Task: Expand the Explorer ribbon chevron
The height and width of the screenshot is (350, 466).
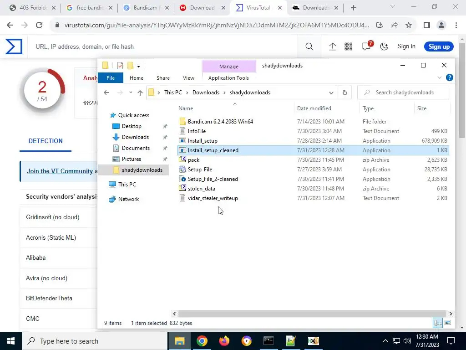Action: point(439,78)
